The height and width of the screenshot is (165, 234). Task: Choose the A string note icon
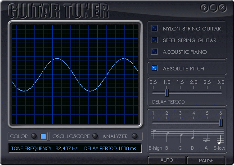pyautogui.click(x=207, y=137)
